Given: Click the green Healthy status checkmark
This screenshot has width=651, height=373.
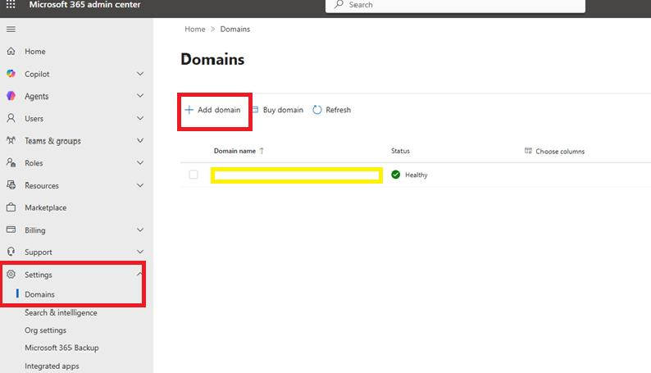Looking at the screenshot, I should click(396, 175).
